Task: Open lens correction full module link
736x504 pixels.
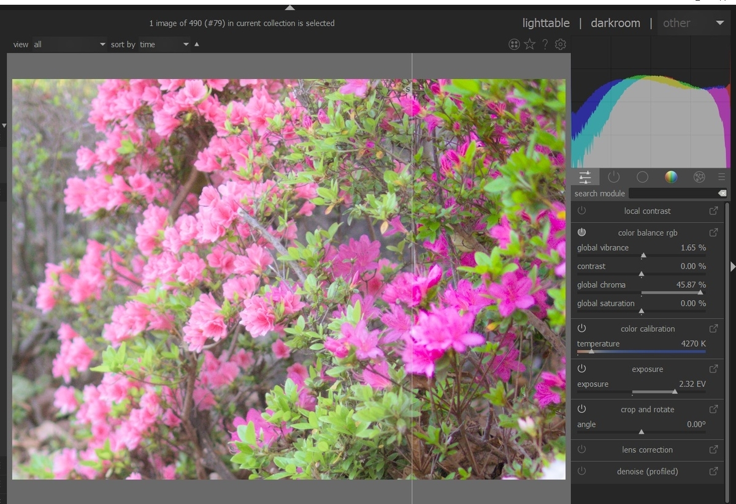Action: 713,449
